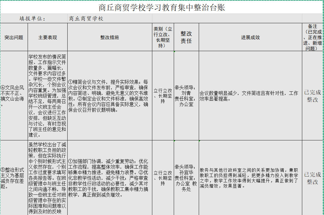Select the 类别 (立行立改、长期坚持) header cell
Viewport: 324px width, 215px height.
coord(163,37)
